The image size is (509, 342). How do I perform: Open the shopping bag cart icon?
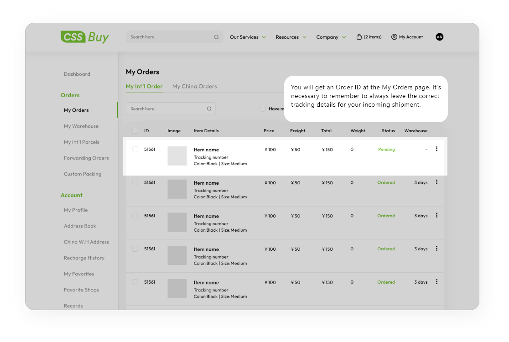[x=359, y=37]
